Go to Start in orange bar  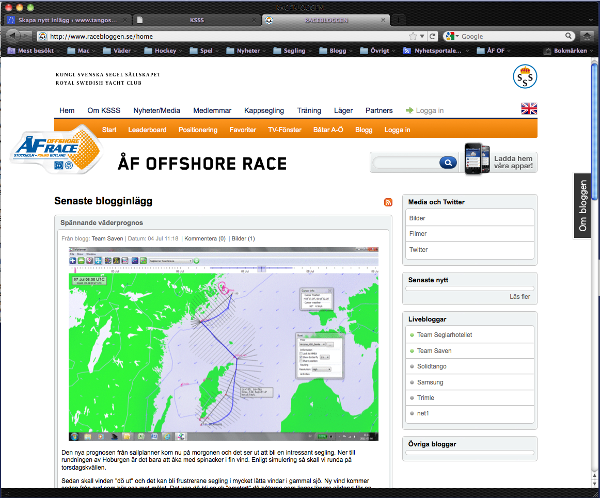click(109, 130)
